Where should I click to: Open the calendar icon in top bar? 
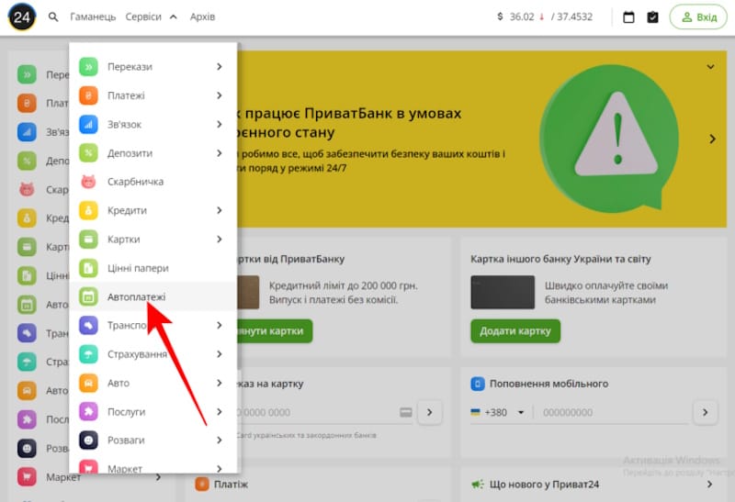(629, 17)
